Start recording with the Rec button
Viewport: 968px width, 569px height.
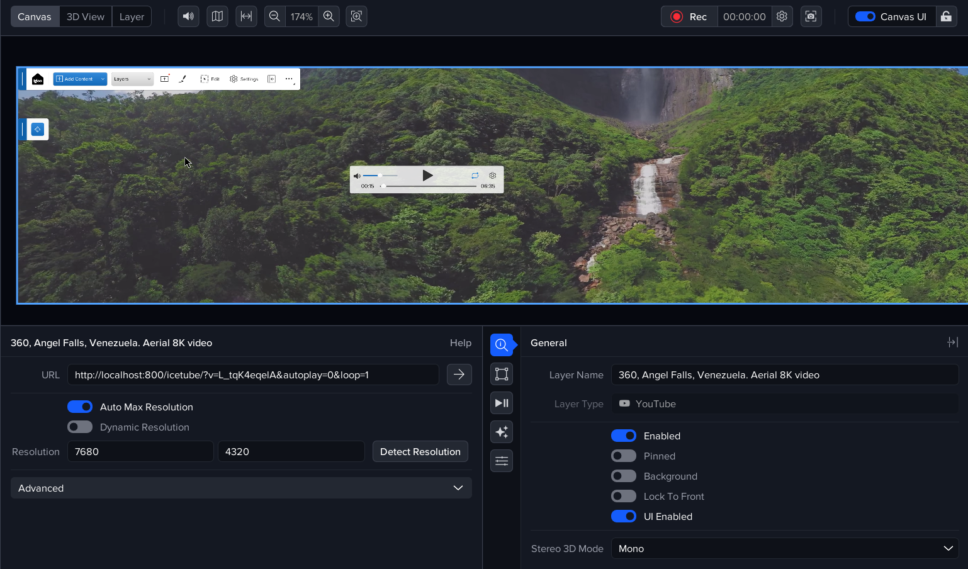coord(689,17)
